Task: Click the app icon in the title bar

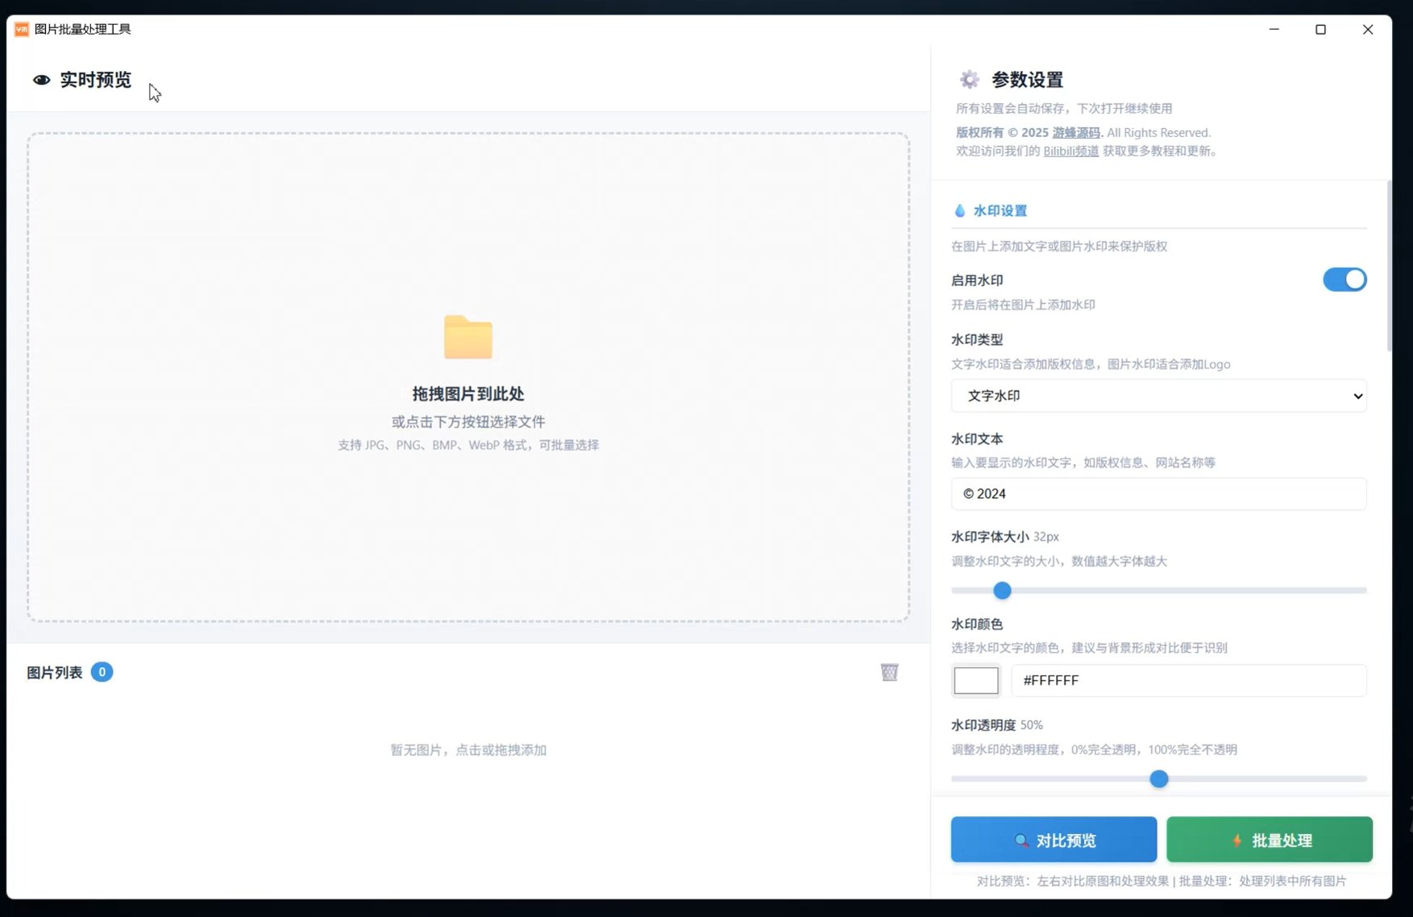Action: tap(22, 29)
